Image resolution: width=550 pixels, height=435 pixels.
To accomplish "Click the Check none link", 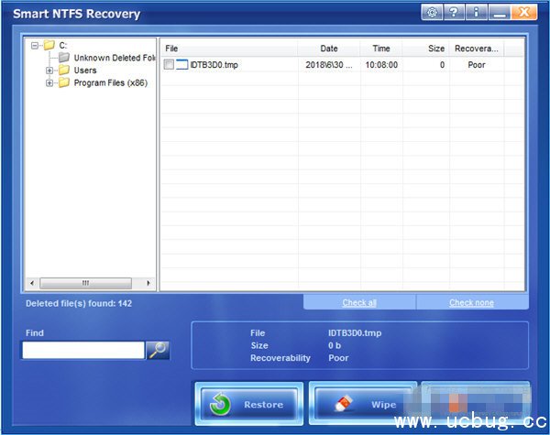I will click(x=471, y=302).
